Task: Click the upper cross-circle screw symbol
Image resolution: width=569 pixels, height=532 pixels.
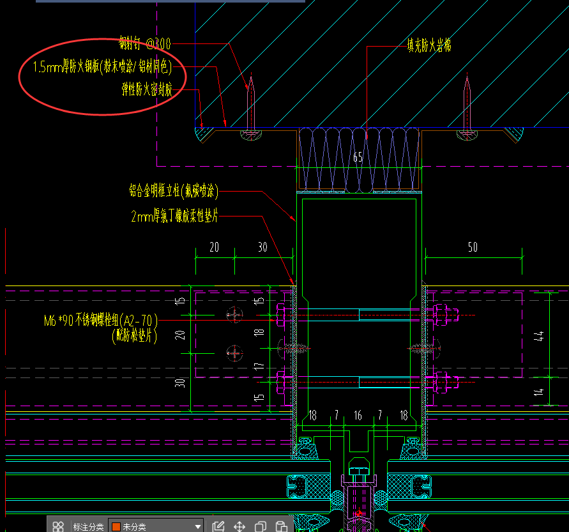Action: pyautogui.click(x=235, y=314)
